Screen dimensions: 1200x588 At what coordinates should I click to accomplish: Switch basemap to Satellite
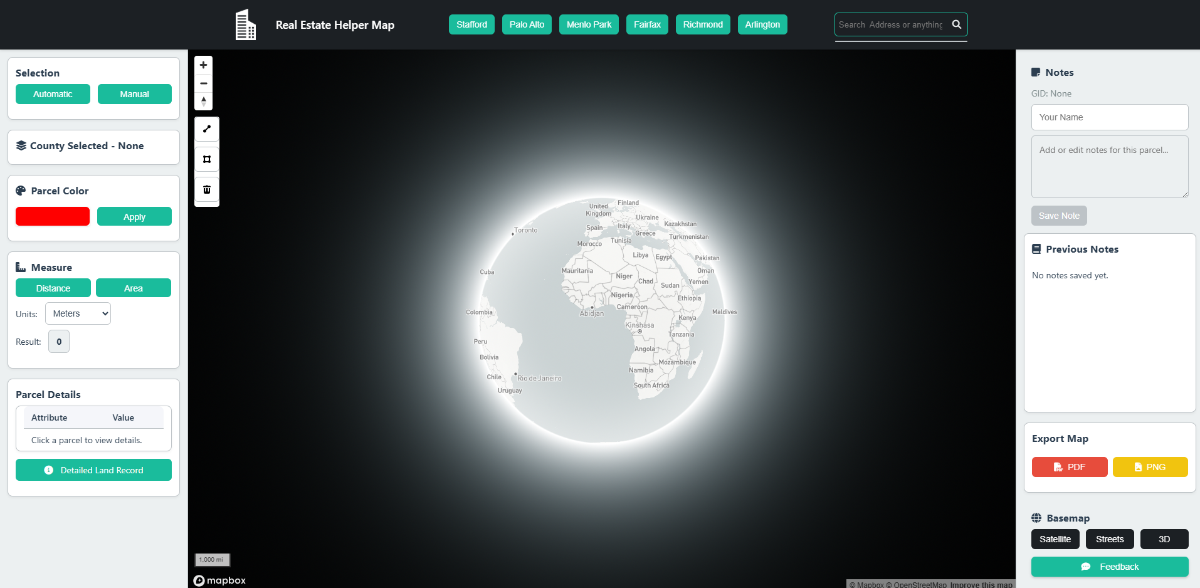tap(1055, 538)
